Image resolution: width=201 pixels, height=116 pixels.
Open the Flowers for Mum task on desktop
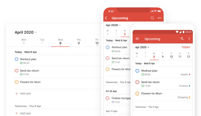30,82
